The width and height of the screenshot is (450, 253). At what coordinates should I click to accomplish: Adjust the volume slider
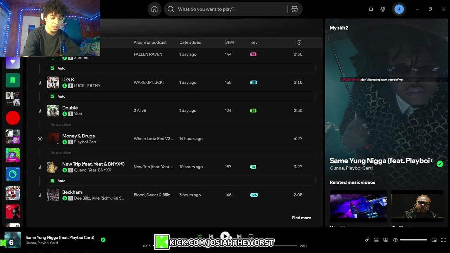point(413,240)
